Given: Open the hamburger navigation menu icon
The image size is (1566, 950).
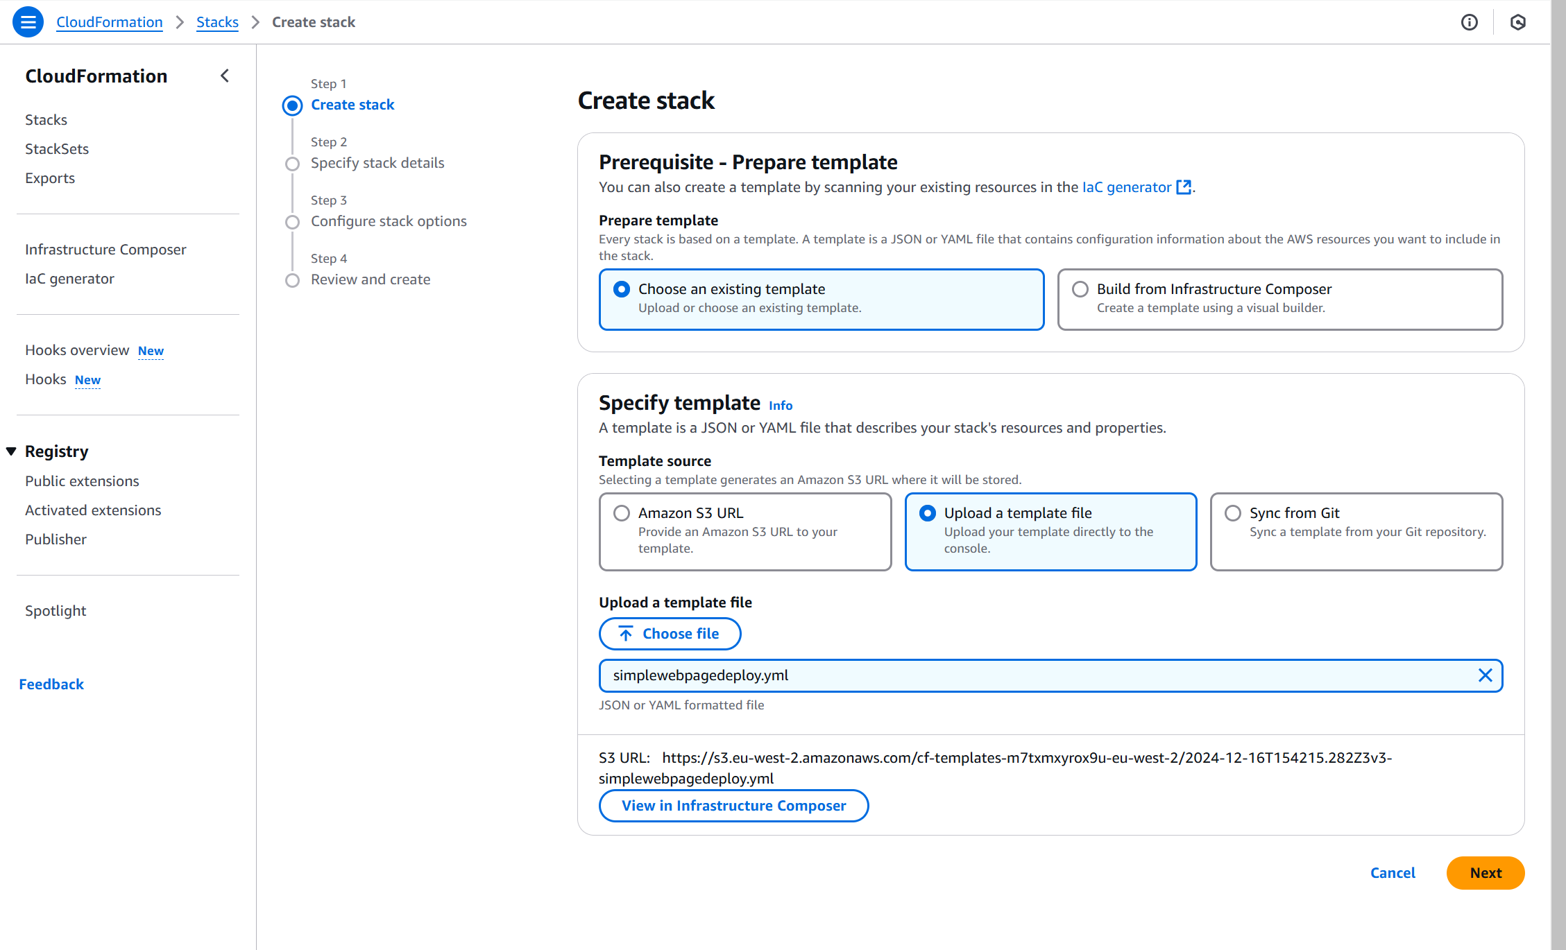Looking at the screenshot, I should click(28, 22).
